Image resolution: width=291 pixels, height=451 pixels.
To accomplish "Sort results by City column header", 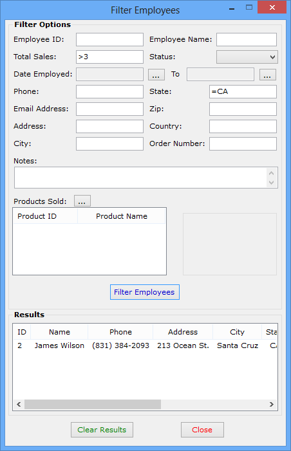I will (237, 332).
